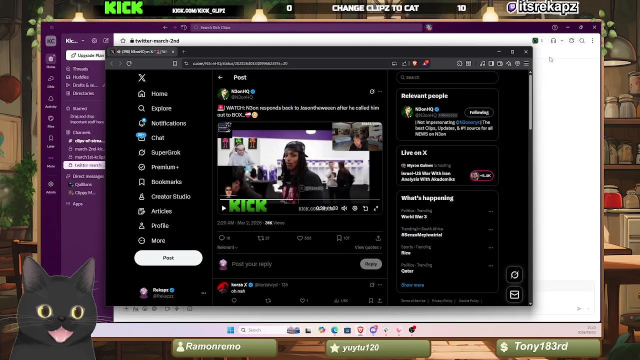Open Slack Threads
Image resolution: width=640 pixels, height=360 pixels.
(80, 69)
